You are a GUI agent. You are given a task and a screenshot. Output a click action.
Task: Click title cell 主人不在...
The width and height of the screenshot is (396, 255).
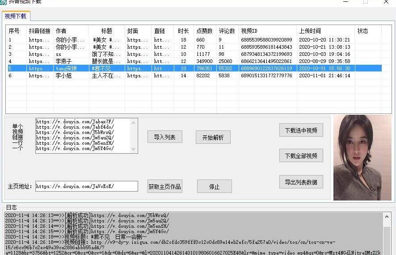(106, 75)
